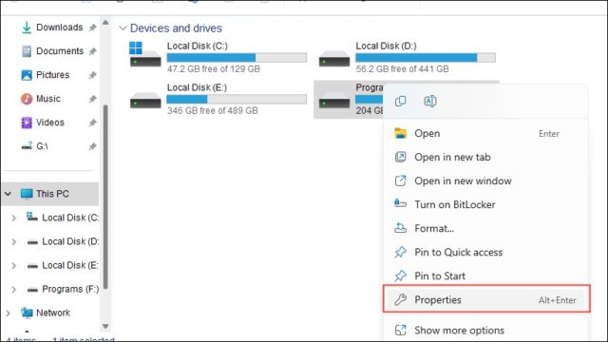
Task: Unpin G:\ using its pin icon
Action: [92, 146]
